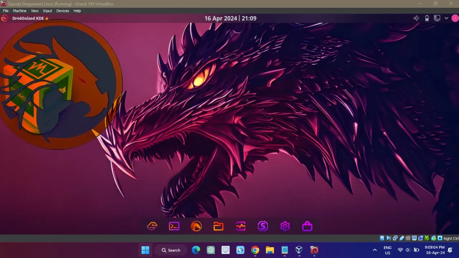459x258 pixels.
Task: Switch to running Garuda VM taskbar icon
Action: coord(314,250)
